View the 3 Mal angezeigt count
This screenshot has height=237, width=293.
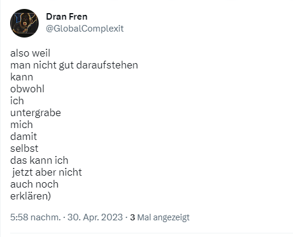[160, 217]
